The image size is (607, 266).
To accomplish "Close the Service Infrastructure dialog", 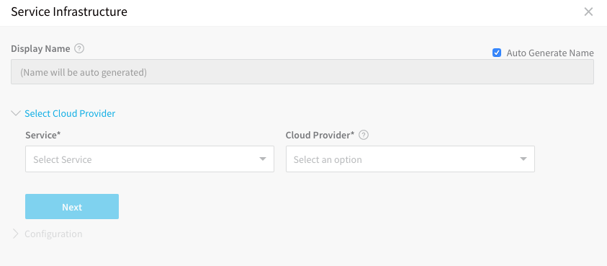I will click(588, 12).
